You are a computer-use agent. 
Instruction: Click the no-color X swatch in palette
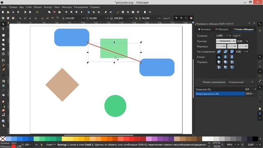point(3,139)
